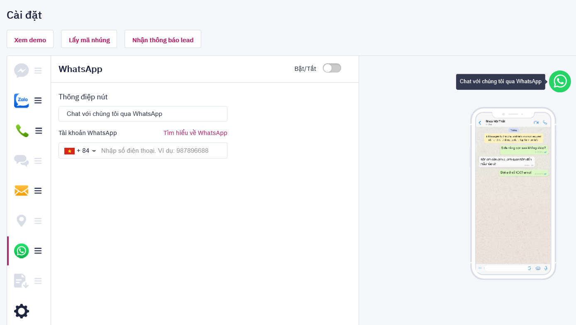Viewport: 576px width, 325px height.
Task: Click the Xem demo button
Action: click(30, 39)
